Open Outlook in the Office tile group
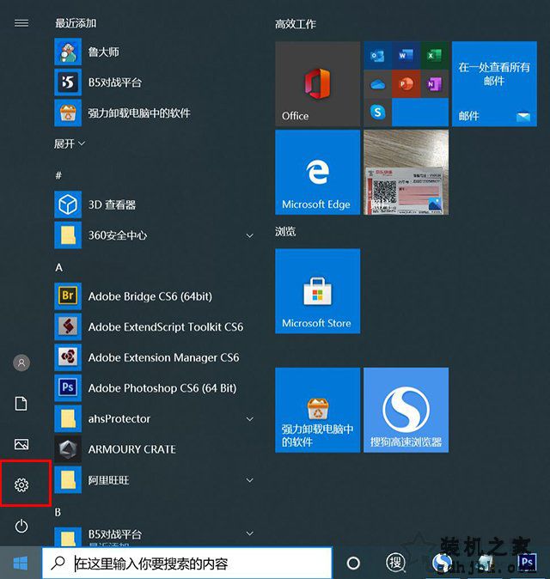550x579 pixels. coord(377,55)
